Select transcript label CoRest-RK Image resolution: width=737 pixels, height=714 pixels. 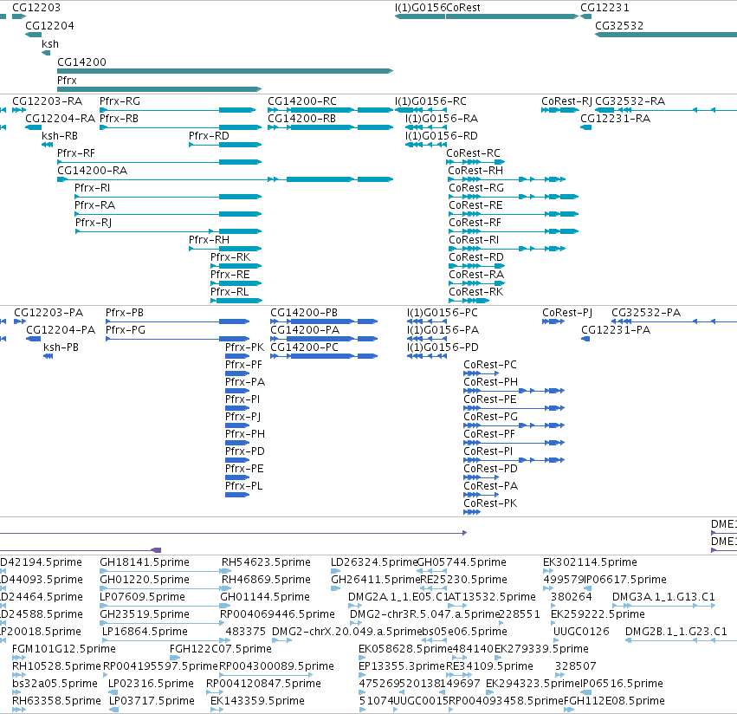coord(476,292)
